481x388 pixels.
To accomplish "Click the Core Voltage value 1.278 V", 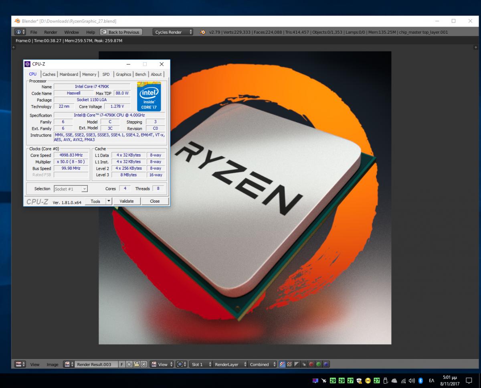I will coord(117,106).
